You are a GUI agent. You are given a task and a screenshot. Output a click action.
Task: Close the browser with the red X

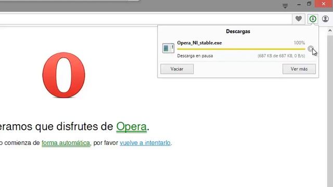click(x=324, y=4)
